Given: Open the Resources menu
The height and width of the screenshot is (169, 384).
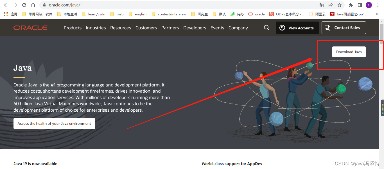Looking at the screenshot, I should coord(121,28).
